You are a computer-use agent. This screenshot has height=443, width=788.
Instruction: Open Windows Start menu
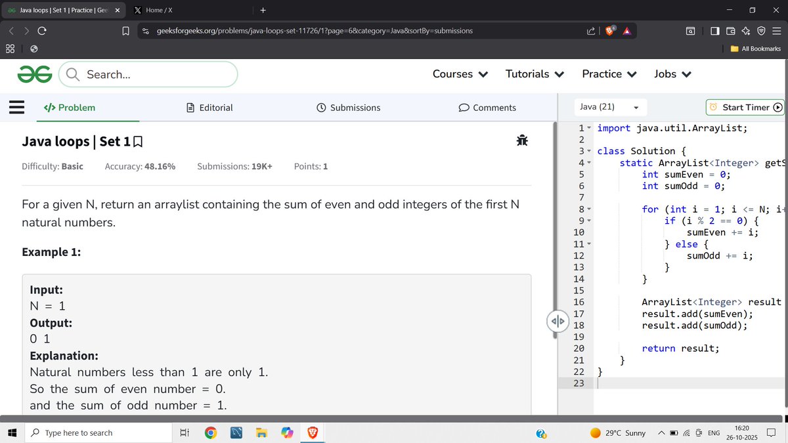(12, 432)
